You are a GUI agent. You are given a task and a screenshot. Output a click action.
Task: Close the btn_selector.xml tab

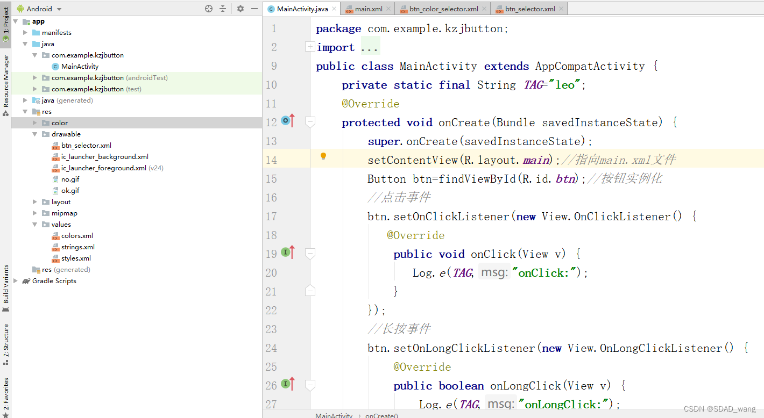(x=561, y=9)
